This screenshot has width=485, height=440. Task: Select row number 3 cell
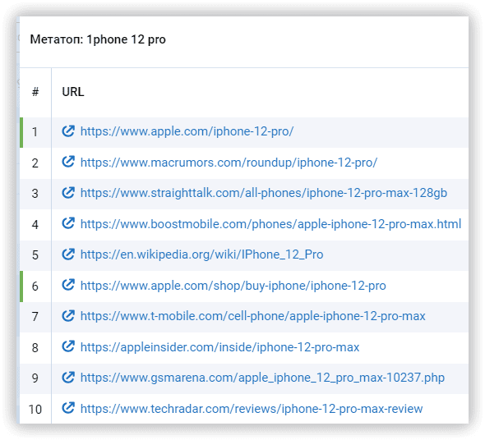pos(35,194)
